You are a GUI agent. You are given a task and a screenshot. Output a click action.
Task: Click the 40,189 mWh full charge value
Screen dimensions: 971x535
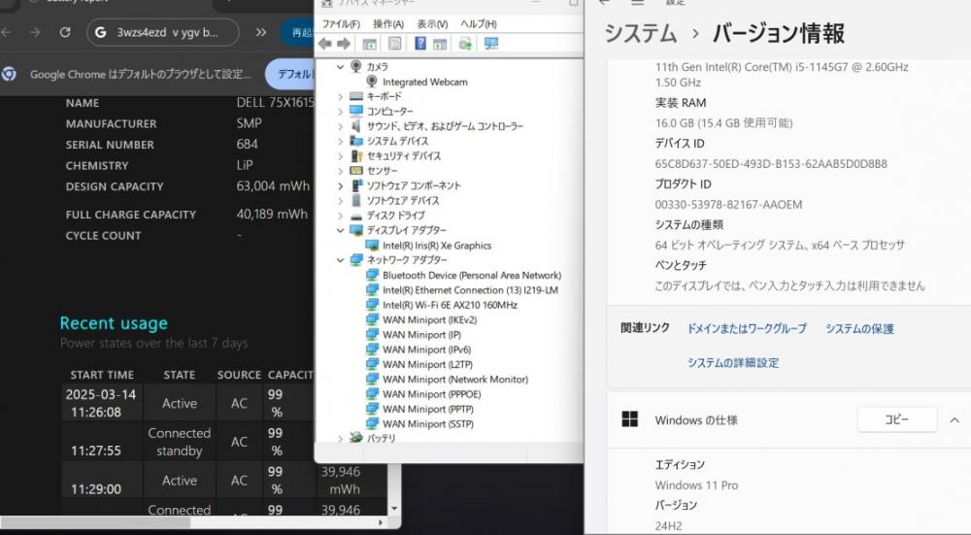pyautogui.click(x=272, y=214)
